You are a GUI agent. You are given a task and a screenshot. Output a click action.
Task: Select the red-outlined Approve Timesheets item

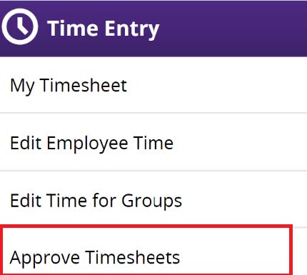click(146, 250)
